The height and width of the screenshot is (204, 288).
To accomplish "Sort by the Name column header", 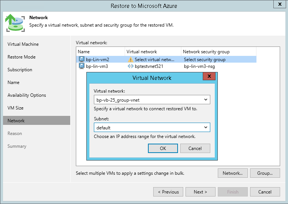I will point(101,52).
